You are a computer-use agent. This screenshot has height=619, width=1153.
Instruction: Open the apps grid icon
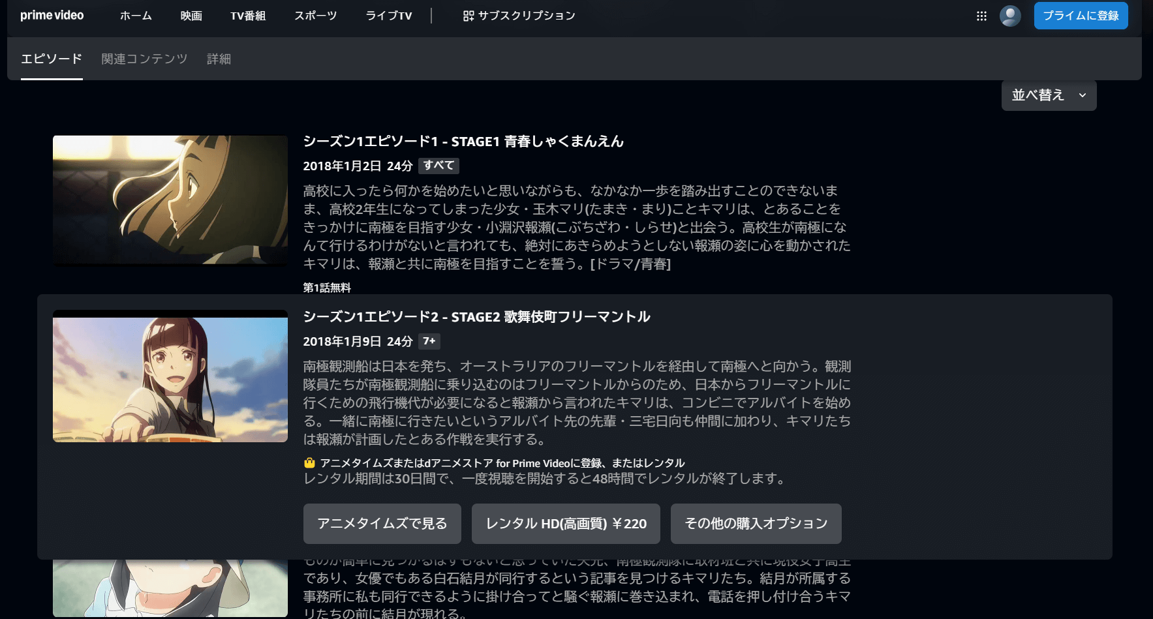coord(981,16)
